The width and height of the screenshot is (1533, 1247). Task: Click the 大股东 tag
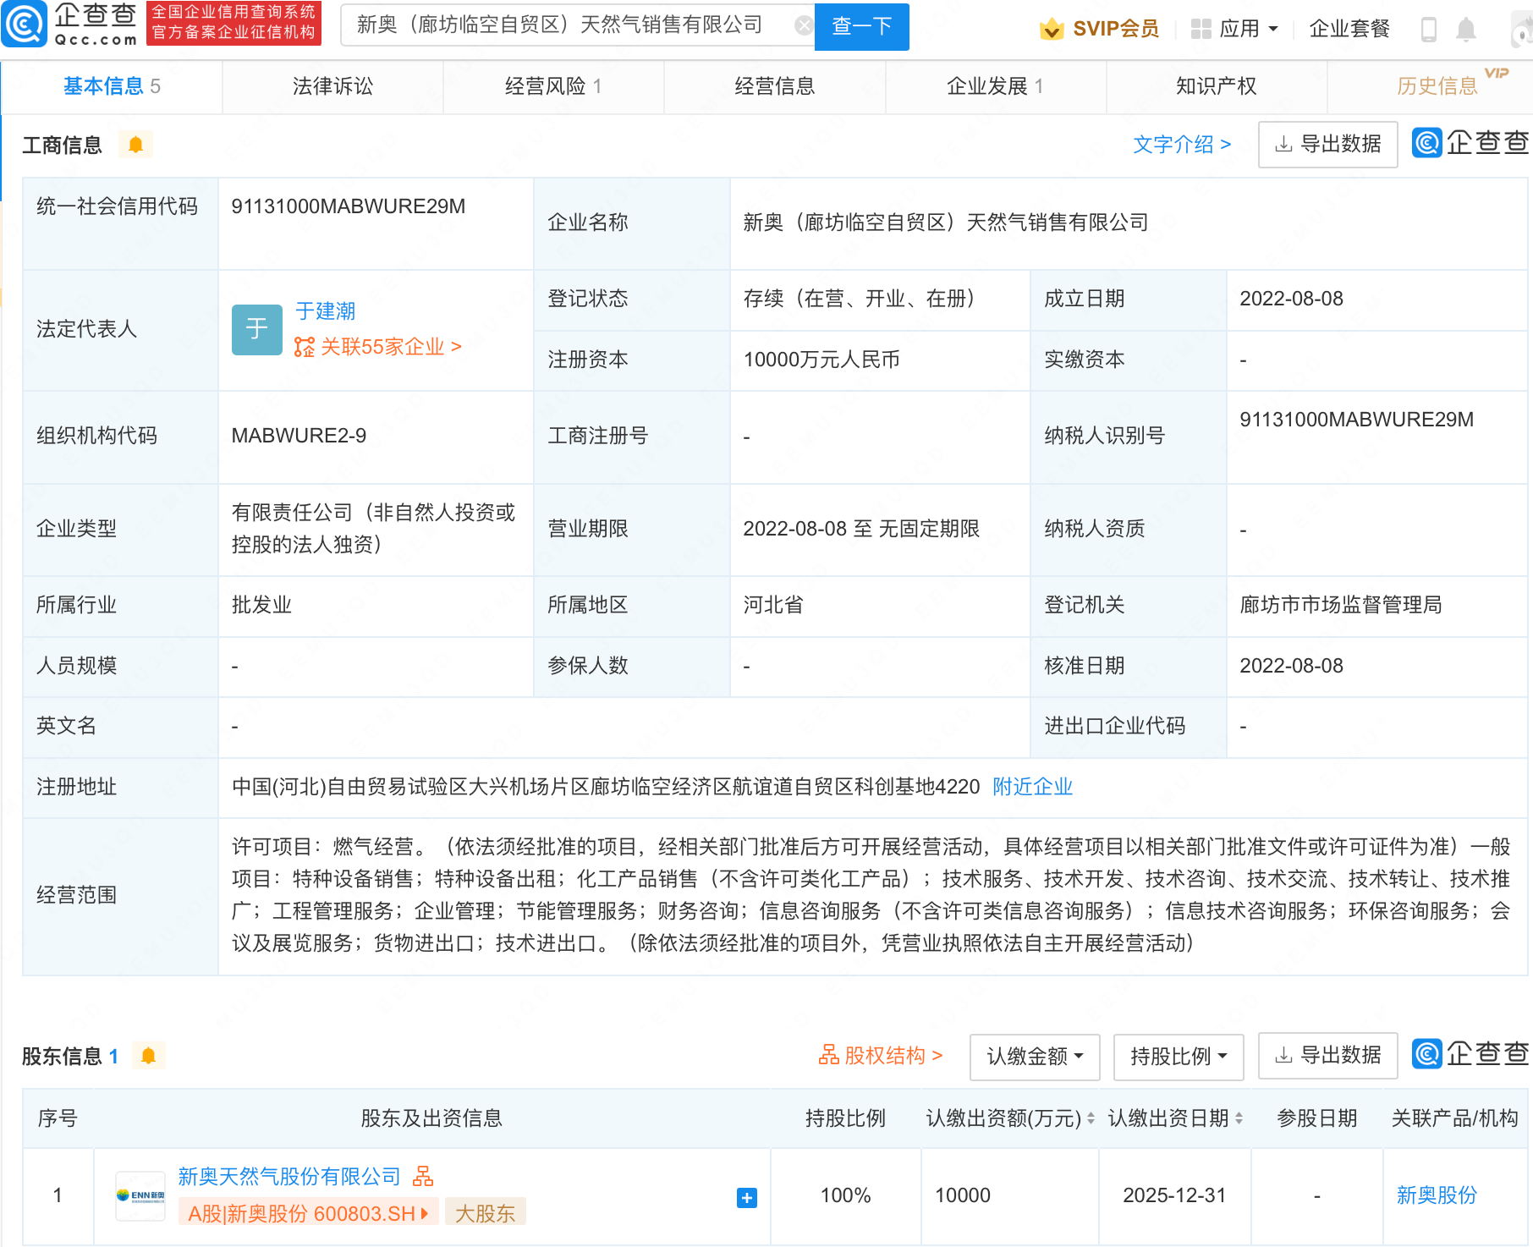(x=485, y=1214)
